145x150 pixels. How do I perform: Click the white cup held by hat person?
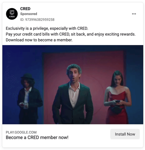tap(26, 106)
